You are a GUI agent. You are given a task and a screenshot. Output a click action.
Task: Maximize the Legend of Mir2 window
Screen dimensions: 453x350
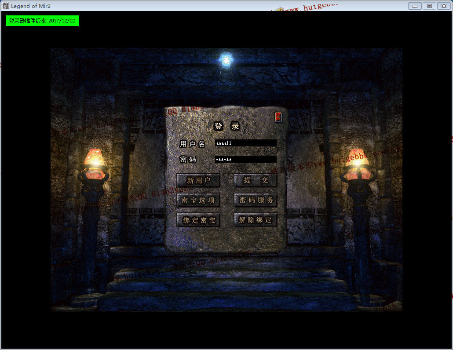coord(429,6)
